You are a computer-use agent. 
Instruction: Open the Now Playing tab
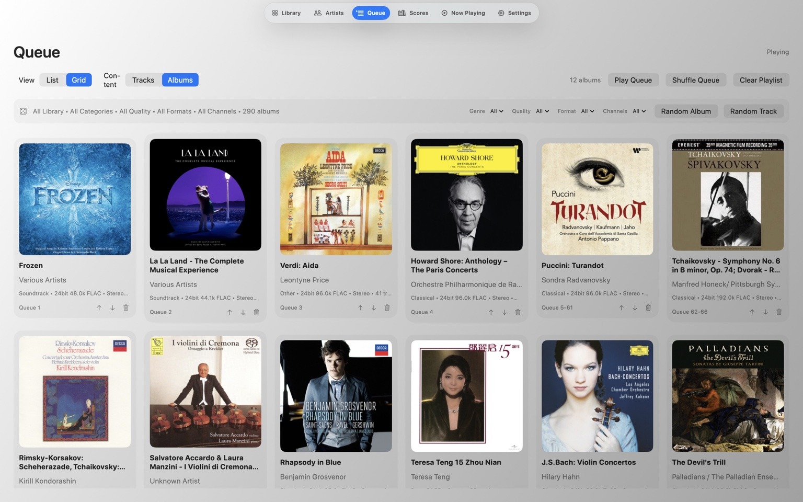[x=463, y=13]
